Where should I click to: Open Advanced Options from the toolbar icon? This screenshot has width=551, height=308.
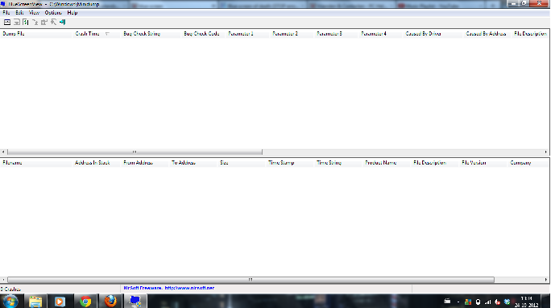click(x=7, y=22)
